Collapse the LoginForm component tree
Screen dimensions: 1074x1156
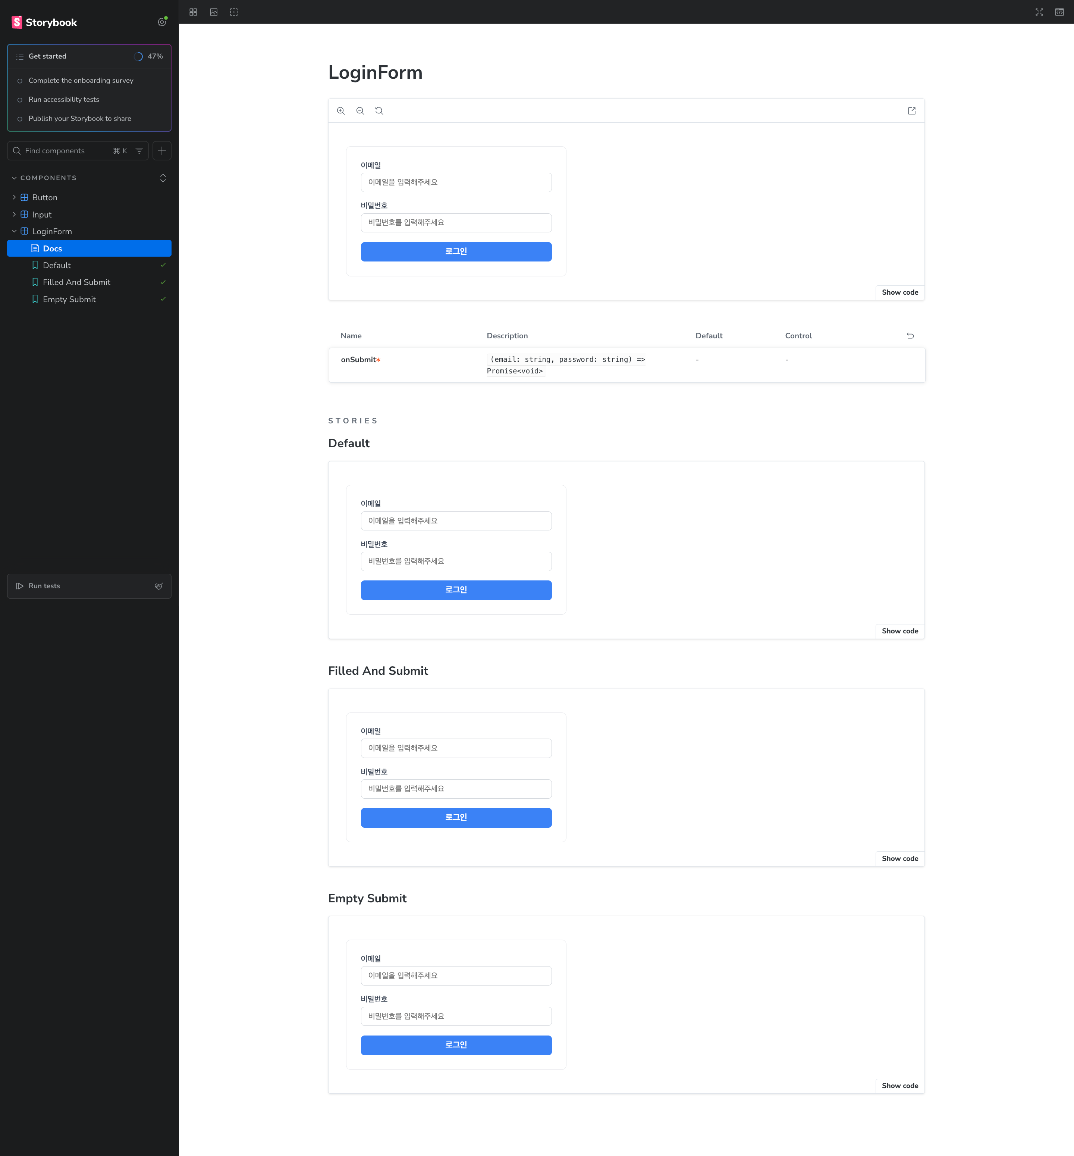click(x=14, y=231)
